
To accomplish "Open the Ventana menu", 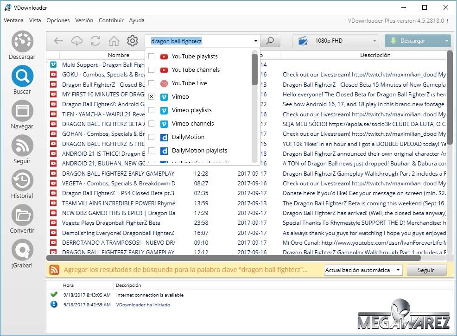I will pos(13,20).
